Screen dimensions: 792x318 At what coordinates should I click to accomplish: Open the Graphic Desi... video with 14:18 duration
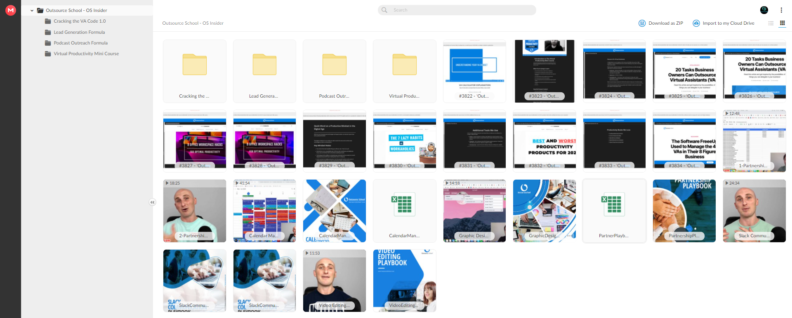click(474, 211)
